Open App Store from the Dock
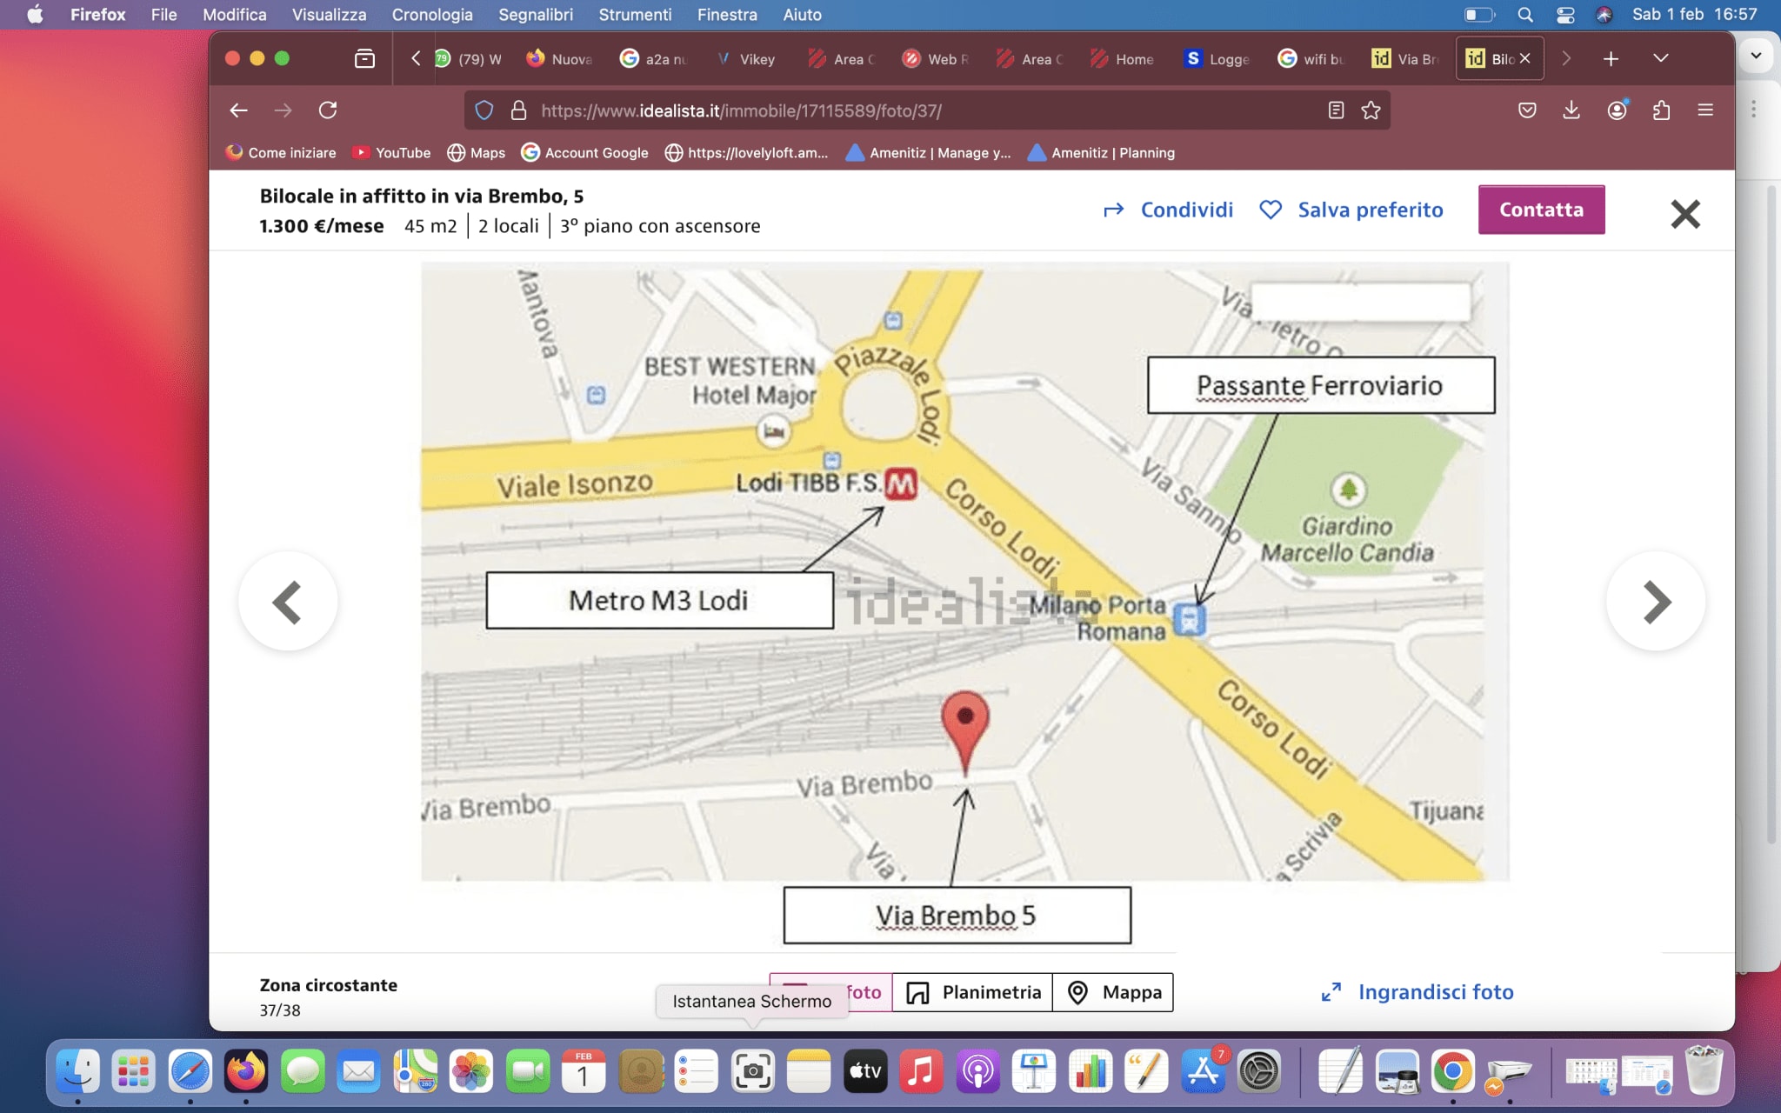Viewport: 1781px width, 1113px height. tap(1203, 1071)
